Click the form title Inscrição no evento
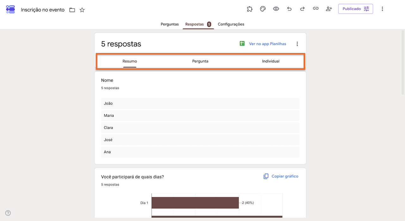The width and height of the screenshot is (405, 221). (x=43, y=10)
